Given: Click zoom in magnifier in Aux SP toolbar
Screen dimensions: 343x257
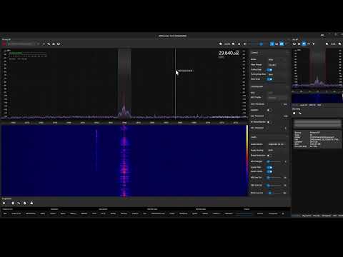Looking at the screenshot, I should (x=339, y=44).
